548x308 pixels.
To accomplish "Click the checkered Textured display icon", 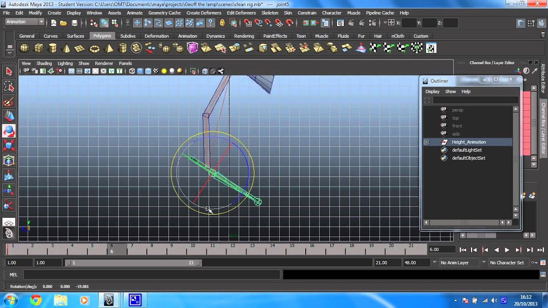I will (x=156, y=71).
